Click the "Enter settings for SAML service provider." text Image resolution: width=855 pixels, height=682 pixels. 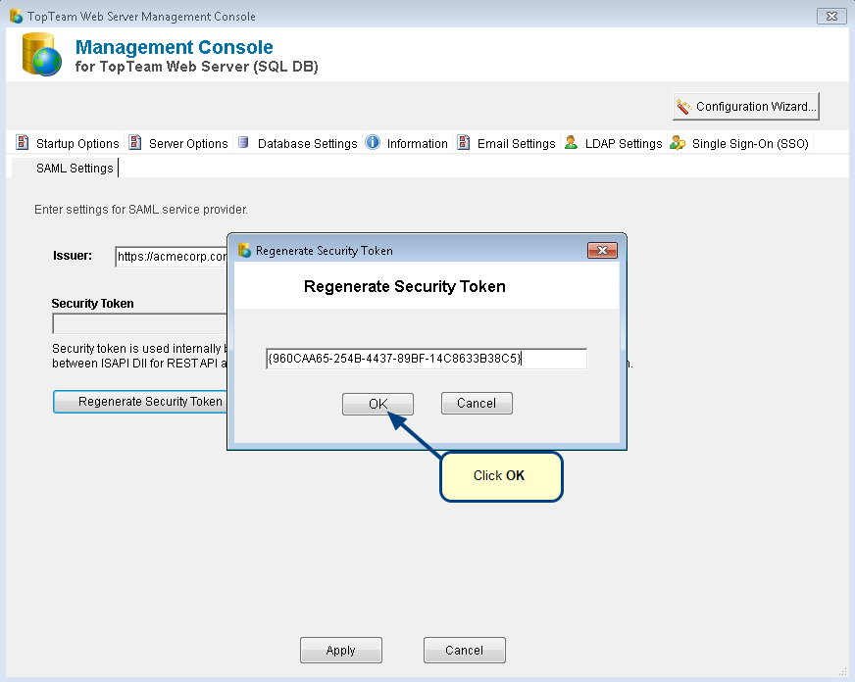[141, 210]
